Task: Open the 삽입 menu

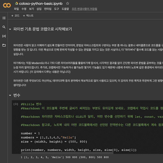Action: tap(39, 9)
